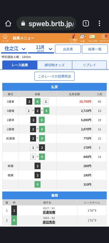Click the 出走表 button

coord(68,49)
